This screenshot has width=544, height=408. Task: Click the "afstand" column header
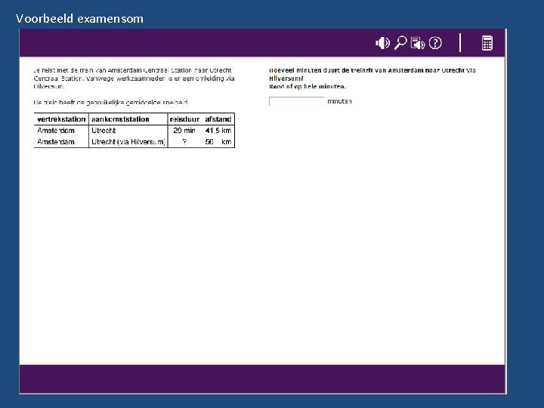point(218,119)
